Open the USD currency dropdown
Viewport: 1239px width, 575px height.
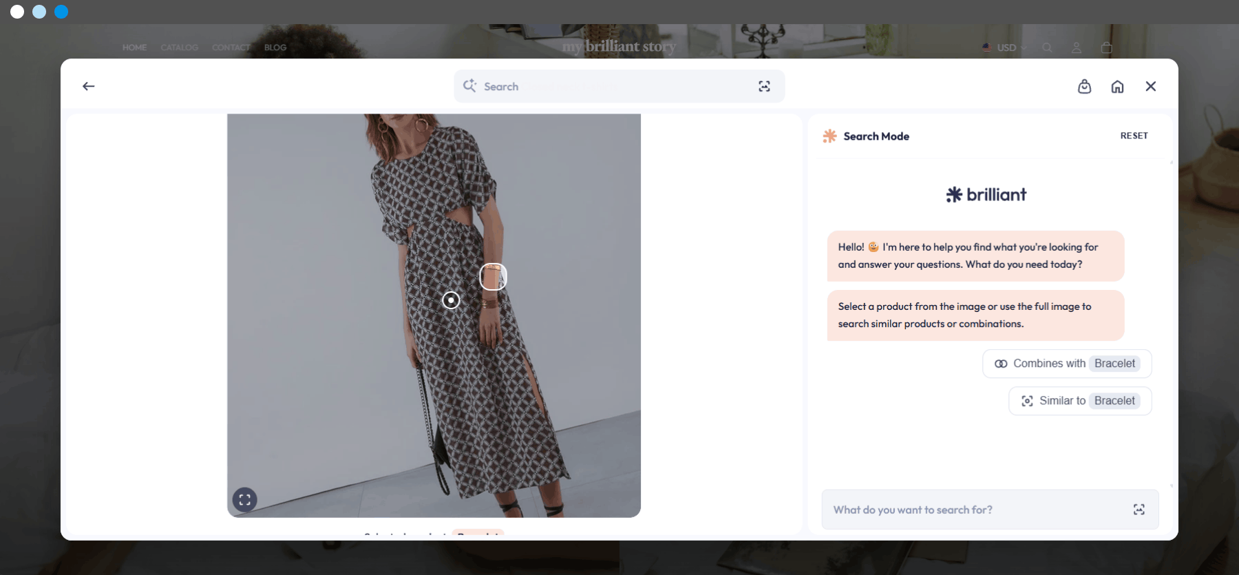pyautogui.click(x=1004, y=48)
